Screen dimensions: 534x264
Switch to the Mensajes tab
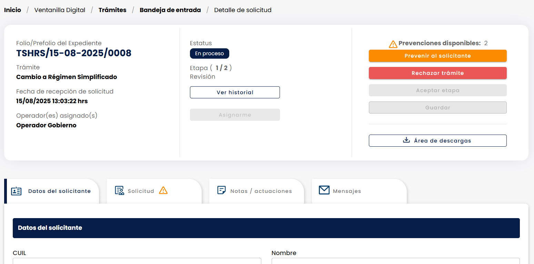click(x=359, y=191)
